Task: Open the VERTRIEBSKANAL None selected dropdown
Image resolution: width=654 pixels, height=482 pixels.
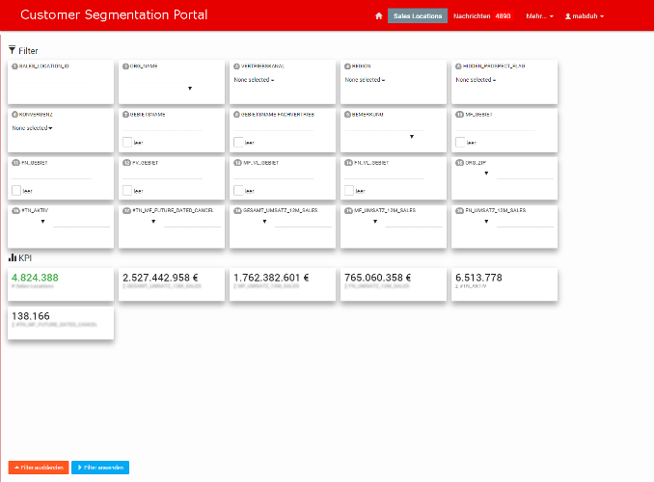Action: tap(255, 80)
